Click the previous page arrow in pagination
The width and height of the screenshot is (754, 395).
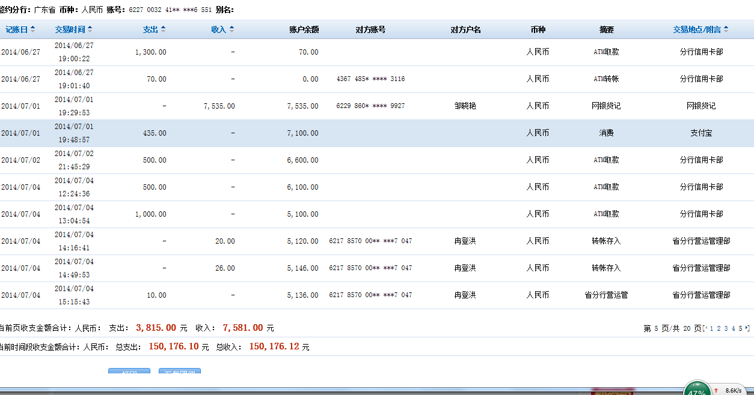tap(705, 328)
